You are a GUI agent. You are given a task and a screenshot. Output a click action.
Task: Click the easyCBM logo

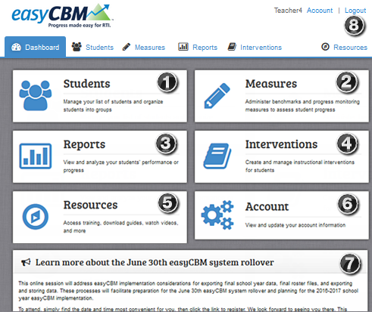click(x=61, y=15)
